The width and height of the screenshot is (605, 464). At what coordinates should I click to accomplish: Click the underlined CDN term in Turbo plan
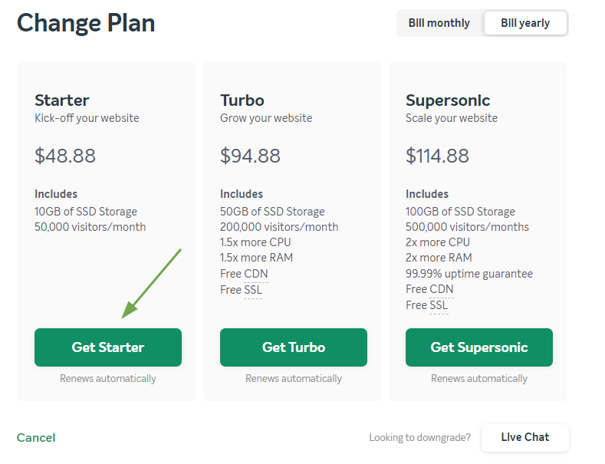point(256,274)
